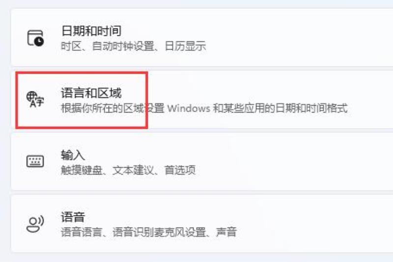Click the globe A字 language icon
The image size is (393, 262).
[x=35, y=99]
